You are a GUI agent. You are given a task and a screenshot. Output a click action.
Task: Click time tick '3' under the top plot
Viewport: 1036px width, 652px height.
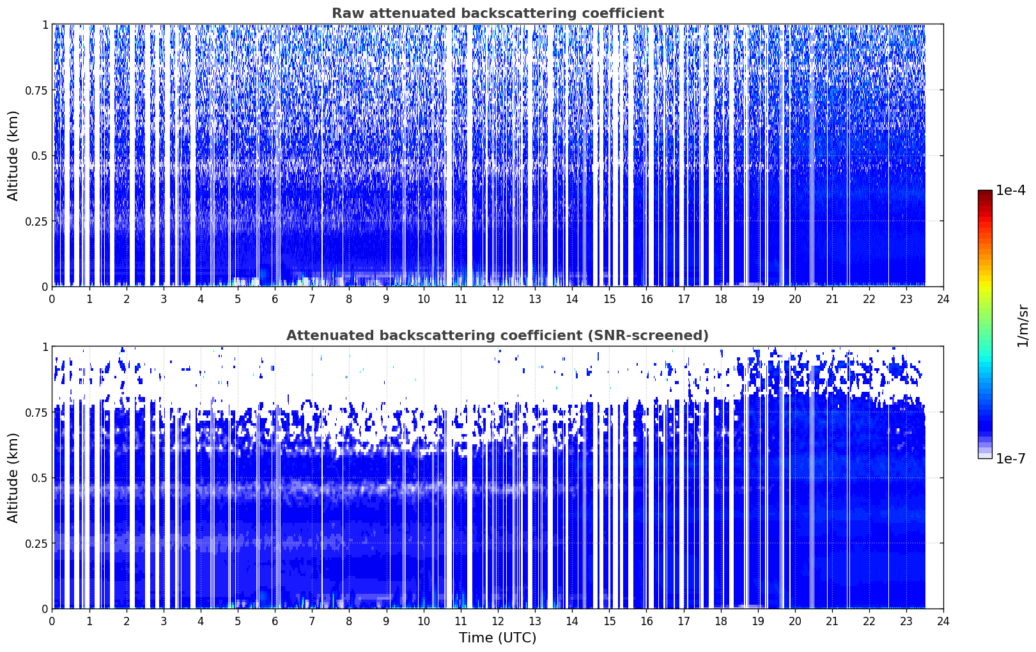[164, 299]
